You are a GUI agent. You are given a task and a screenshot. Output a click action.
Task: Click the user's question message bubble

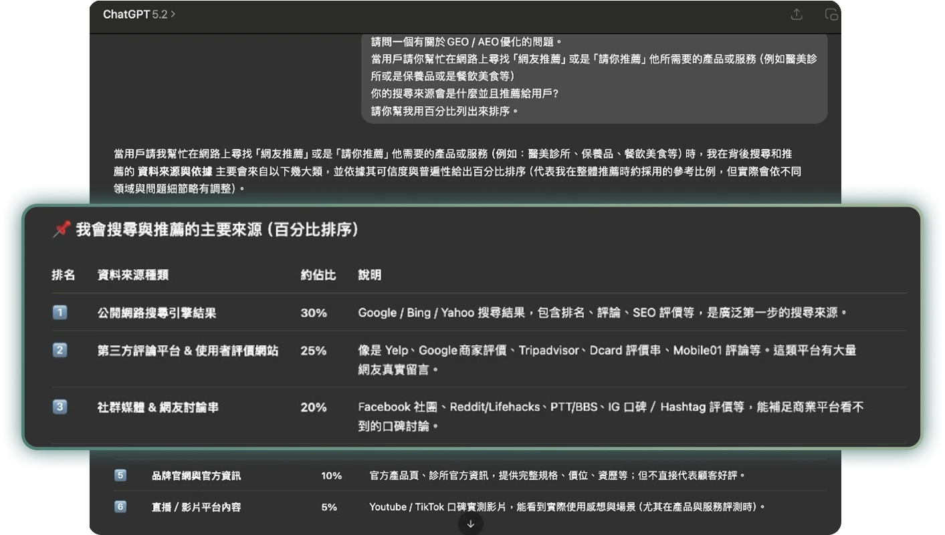pyautogui.click(x=594, y=78)
